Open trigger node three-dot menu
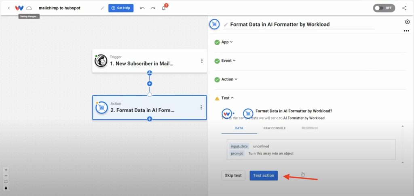The image size is (414, 196). 202,61
